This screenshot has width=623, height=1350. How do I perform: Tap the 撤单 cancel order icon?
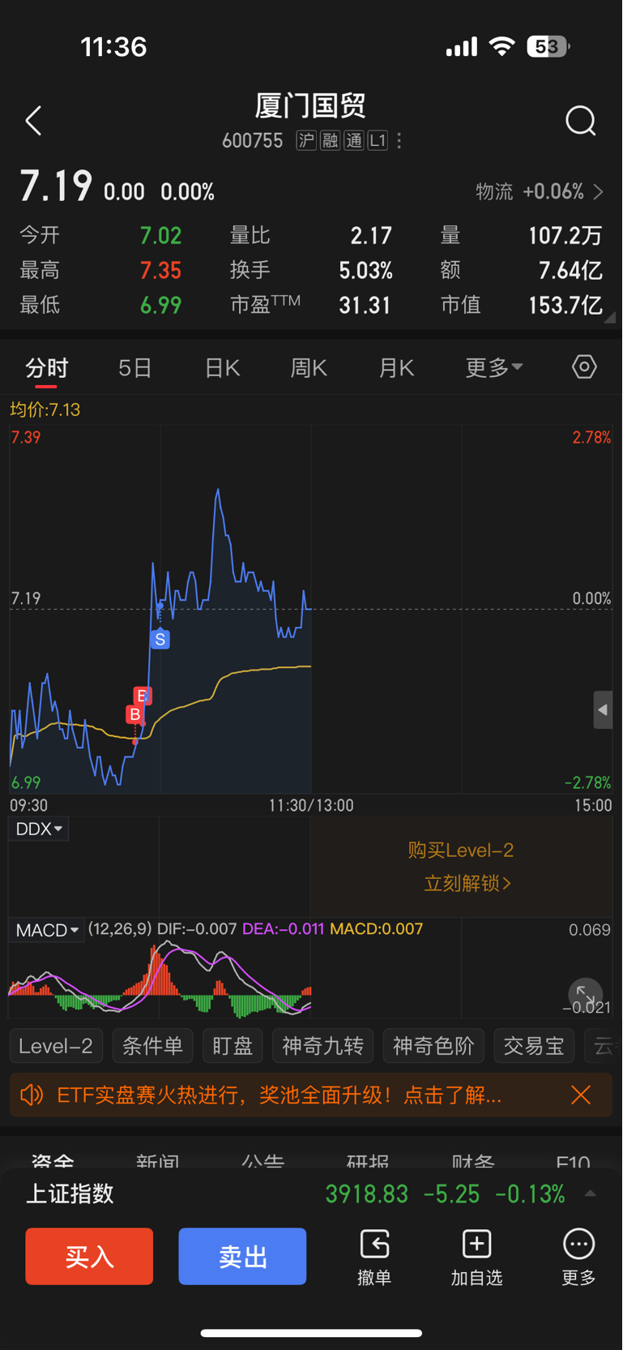point(374,1243)
